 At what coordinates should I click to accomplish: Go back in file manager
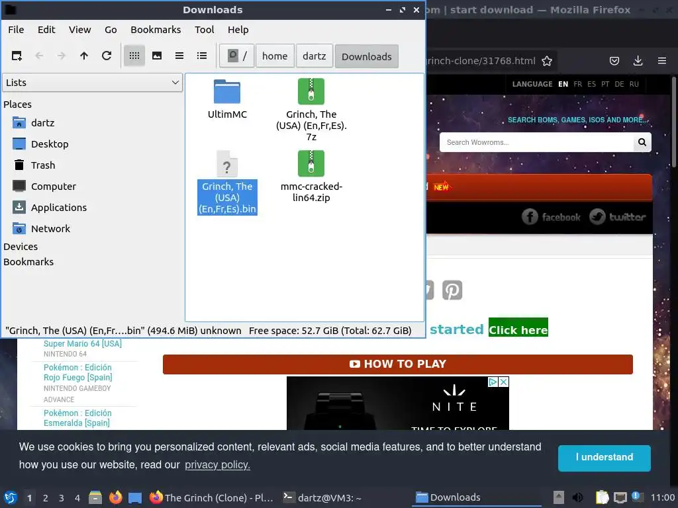tap(39, 56)
